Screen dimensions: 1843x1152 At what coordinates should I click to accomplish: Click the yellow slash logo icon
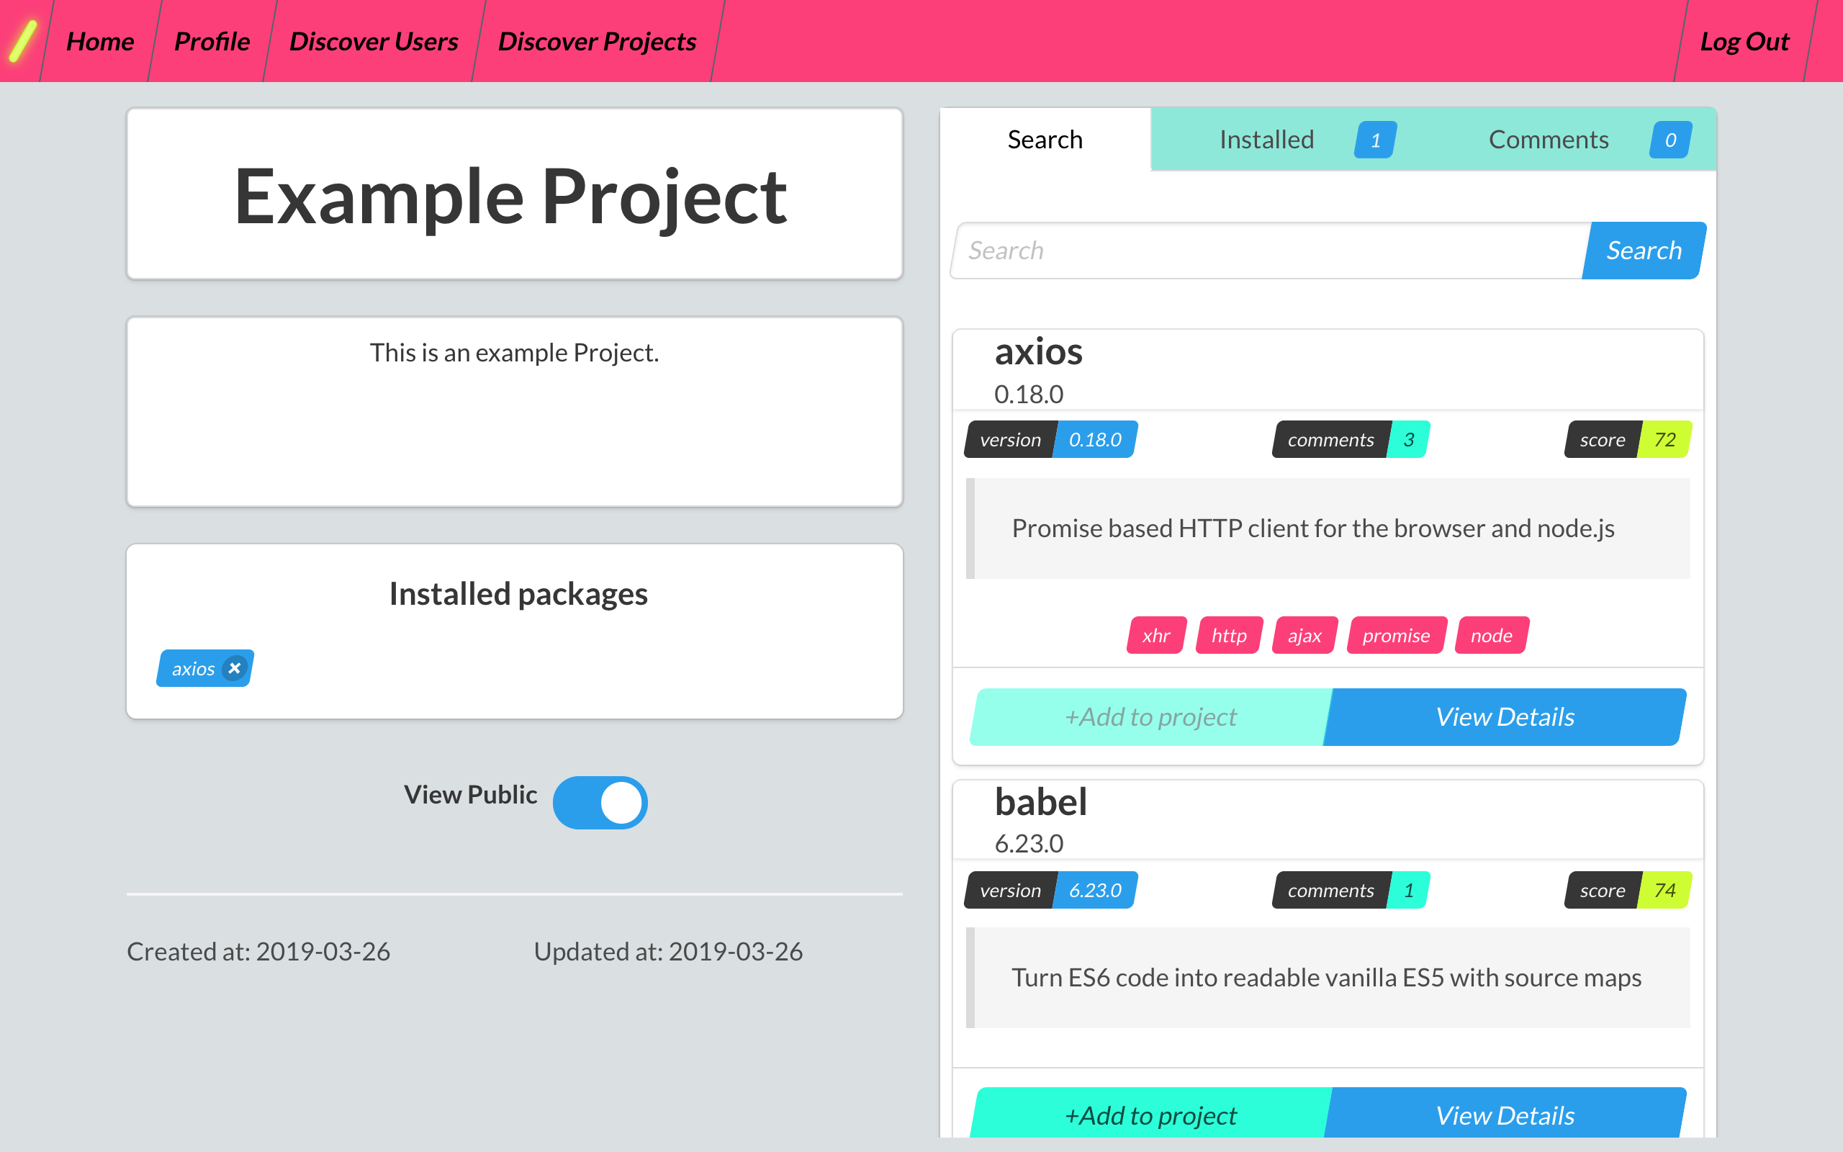tap(23, 41)
